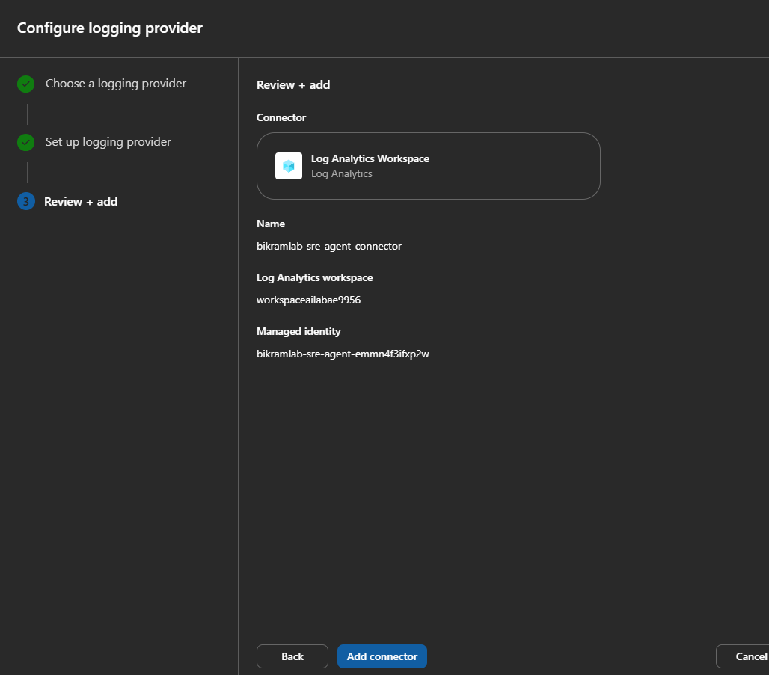Image resolution: width=769 pixels, height=675 pixels.
Task: Click managed identity value bikramlab-sre-agent-emmn4f3ifxp2w
Action: 343,354
